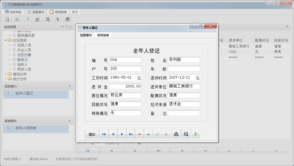Go to first record in dialog navigator
This screenshot has height=166, width=294.
[104, 134]
